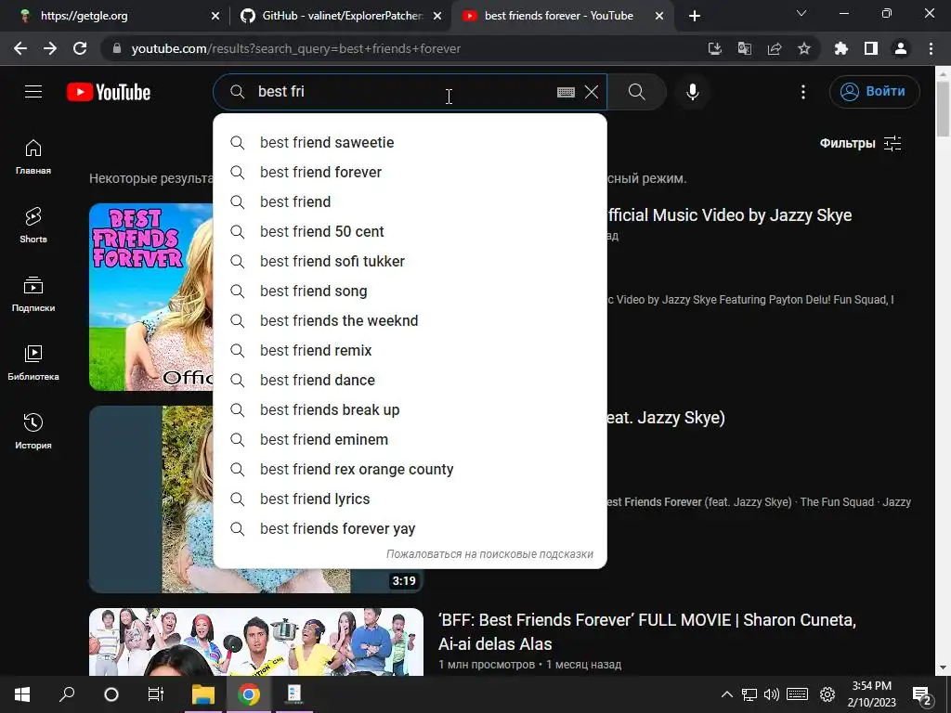
Task: Go to Главная in the sidebar
Action: [33, 157]
